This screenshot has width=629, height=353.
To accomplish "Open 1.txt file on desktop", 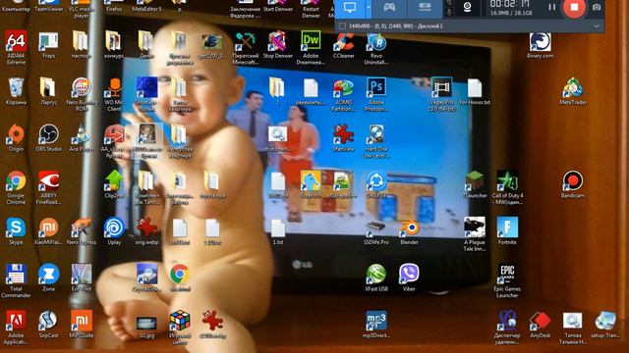I will [278, 231].
